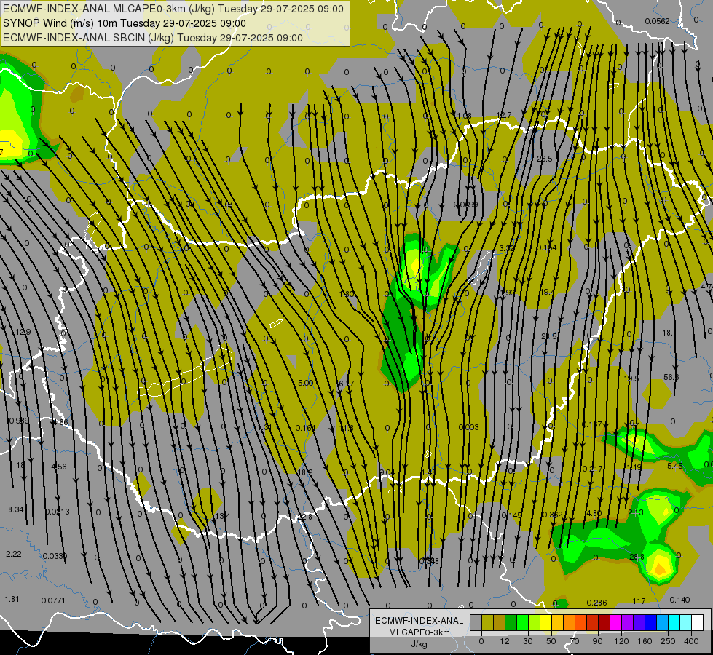Click the legend scale label 160

(645, 641)
